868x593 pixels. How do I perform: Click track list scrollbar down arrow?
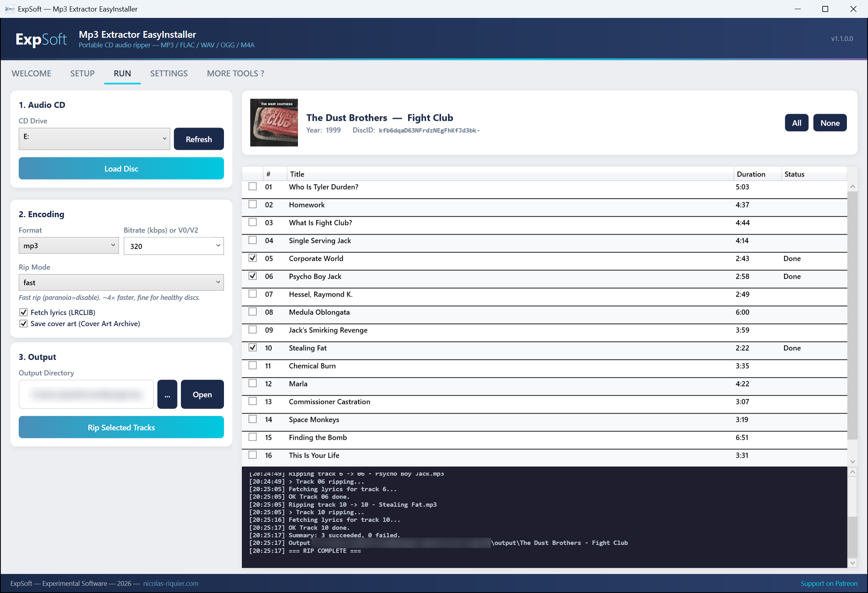coord(852,461)
